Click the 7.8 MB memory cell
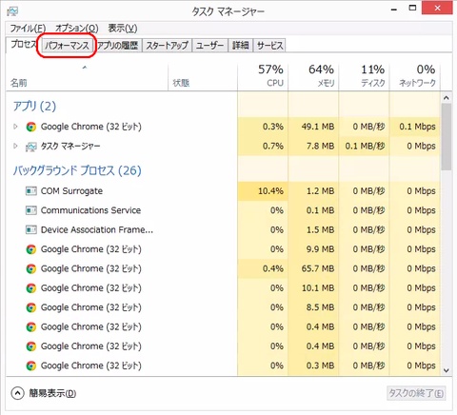The height and width of the screenshot is (415, 457). pyautogui.click(x=313, y=147)
